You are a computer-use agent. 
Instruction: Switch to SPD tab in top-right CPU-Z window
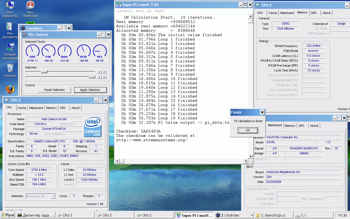point(314,13)
